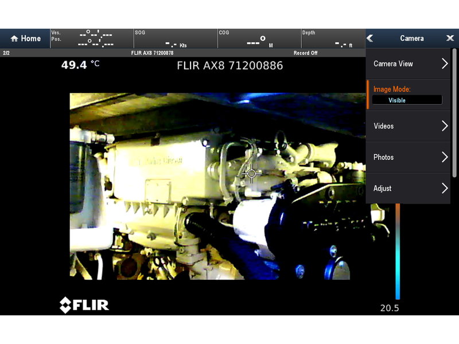The height and width of the screenshot is (344, 459).
Task: Tap the 2/2 camera page indicator
Action: 6,53
